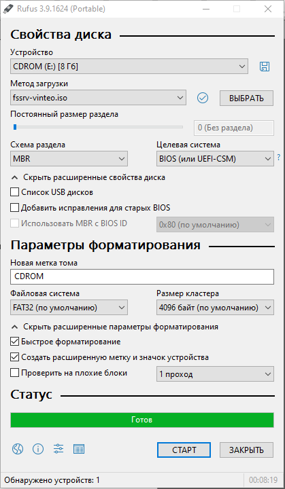Enable Список USB дисков checkbox
Viewport: 285px width, 489px height.
[15, 192]
